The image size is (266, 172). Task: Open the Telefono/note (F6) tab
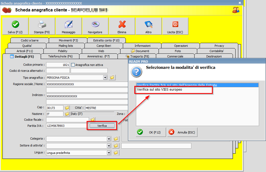60,56
